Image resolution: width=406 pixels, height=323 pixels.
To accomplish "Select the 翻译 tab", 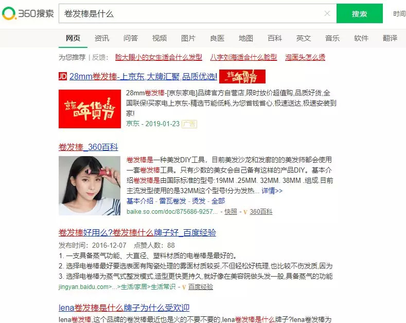I will click(x=390, y=38).
